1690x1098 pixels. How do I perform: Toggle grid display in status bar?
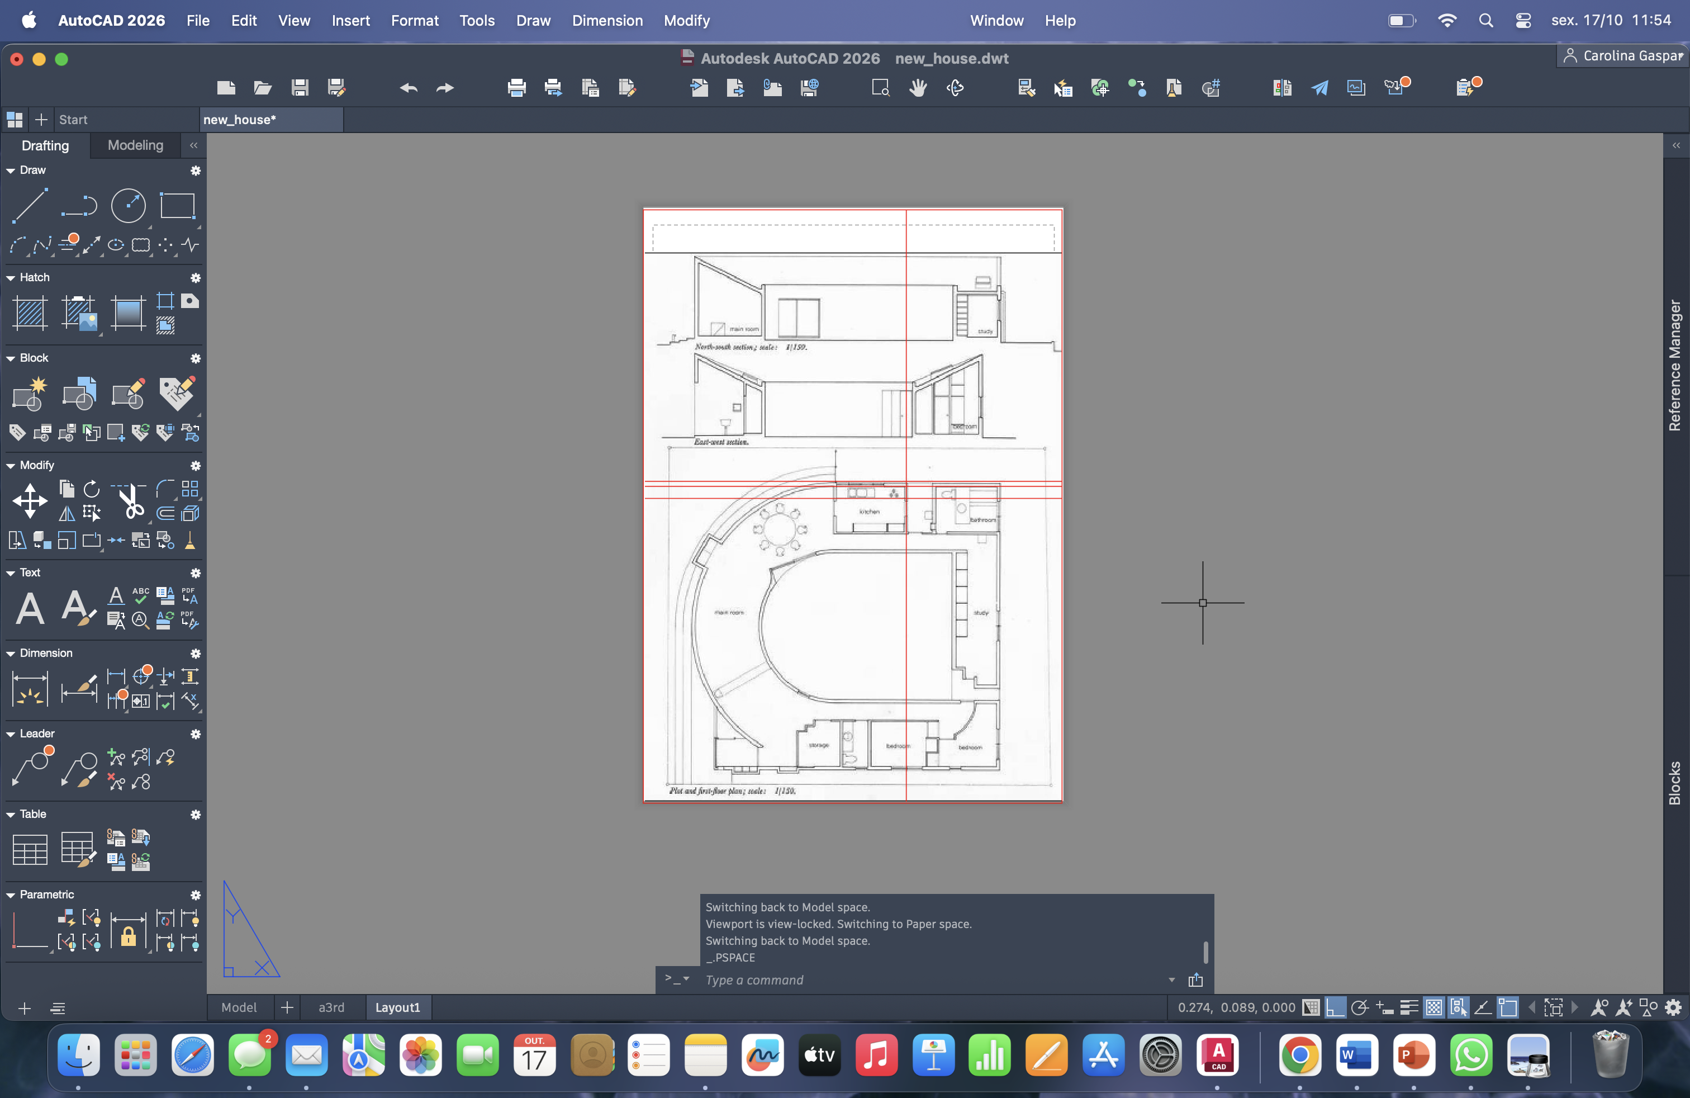coord(1312,1007)
